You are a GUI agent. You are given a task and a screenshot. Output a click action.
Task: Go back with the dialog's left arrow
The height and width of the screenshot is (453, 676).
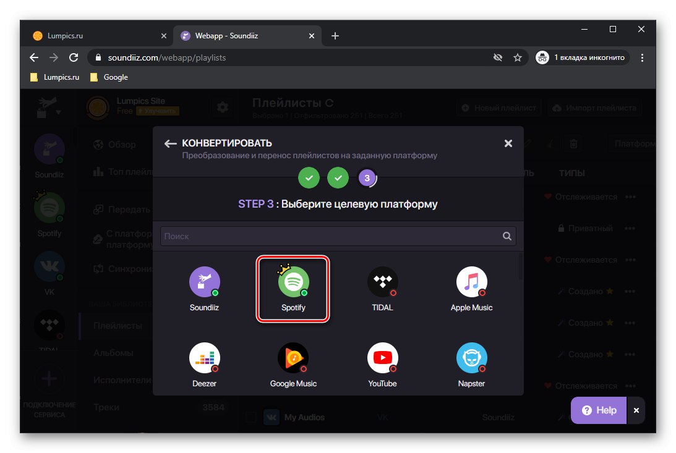170,143
